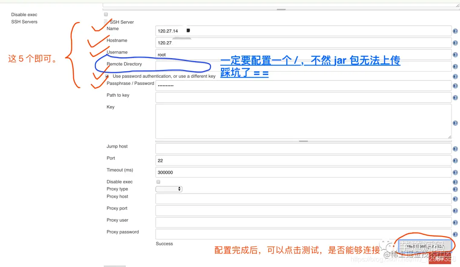
Task: Click the Timeout field showing 300000
Action: tap(303, 172)
